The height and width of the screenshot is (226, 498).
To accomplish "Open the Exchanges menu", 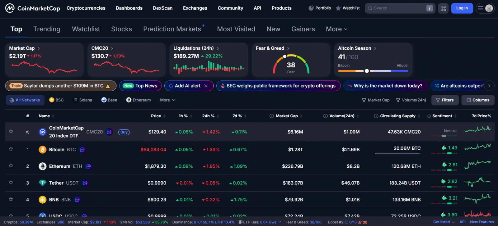I will (195, 8).
